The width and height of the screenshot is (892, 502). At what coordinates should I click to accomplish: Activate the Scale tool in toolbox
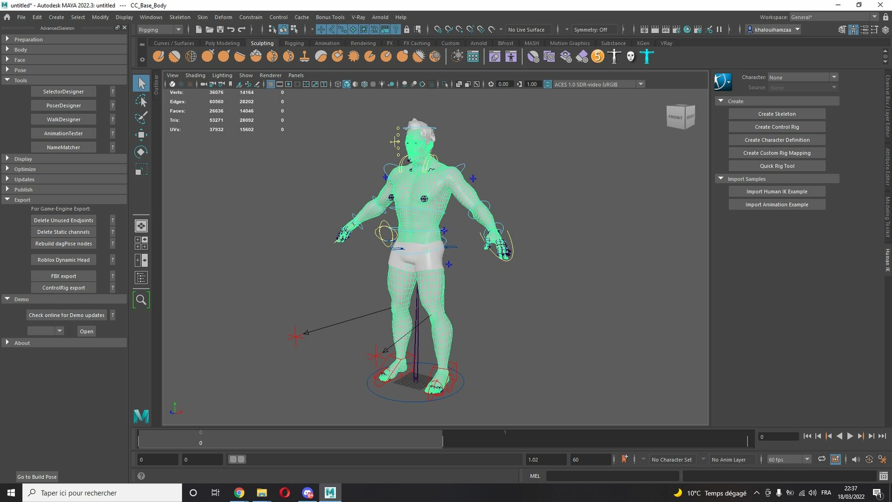(141, 169)
